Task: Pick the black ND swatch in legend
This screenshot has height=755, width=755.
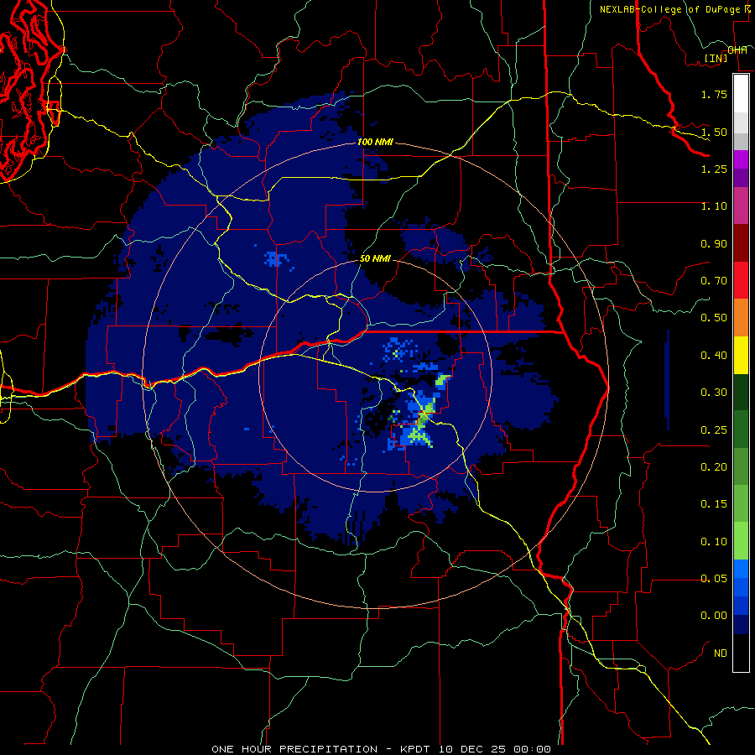Action: (741, 653)
